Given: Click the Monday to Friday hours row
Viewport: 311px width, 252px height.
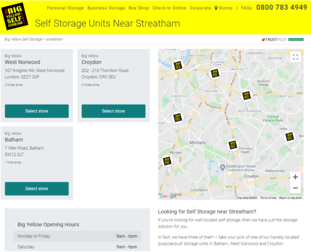Looking at the screenshot, I should 77,236.
